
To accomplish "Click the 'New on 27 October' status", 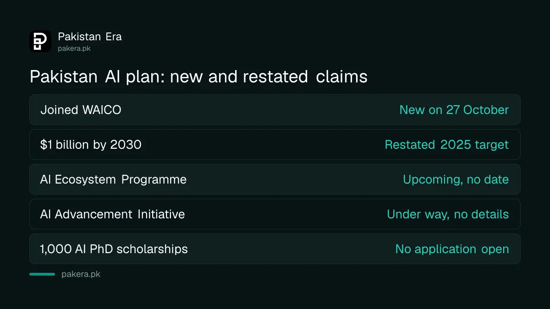I will 454,110.
